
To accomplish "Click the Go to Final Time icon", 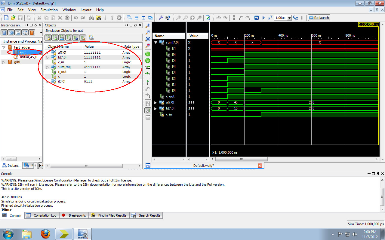I will (147, 61).
